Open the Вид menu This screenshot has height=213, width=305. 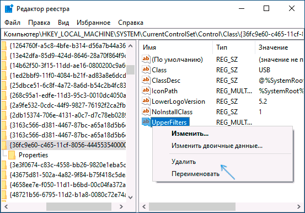tap(63, 23)
